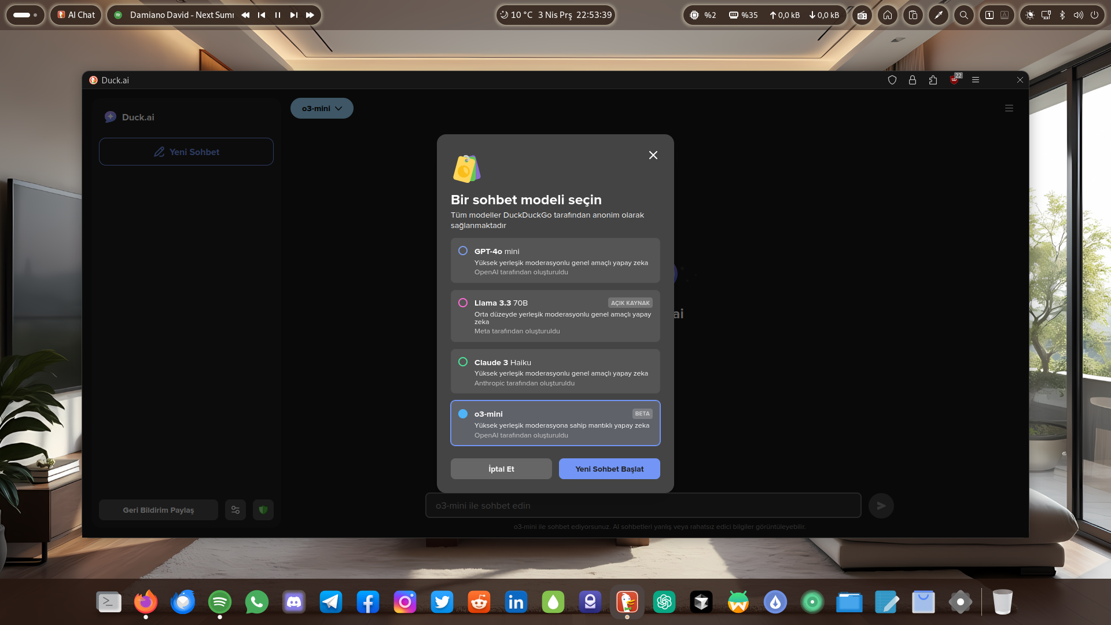Click the memory usage %35 indicator
Screen dimensions: 1111x625
coord(743,15)
